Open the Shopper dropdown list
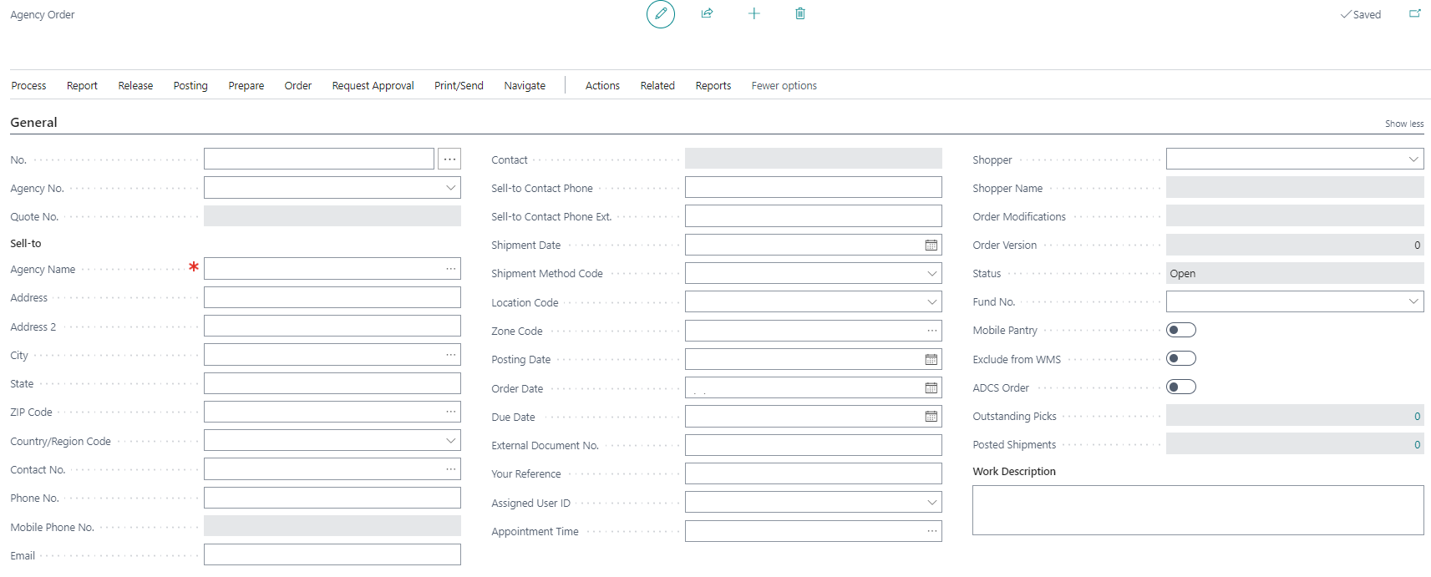The width and height of the screenshot is (1431, 577). (x=1413, y=159)
